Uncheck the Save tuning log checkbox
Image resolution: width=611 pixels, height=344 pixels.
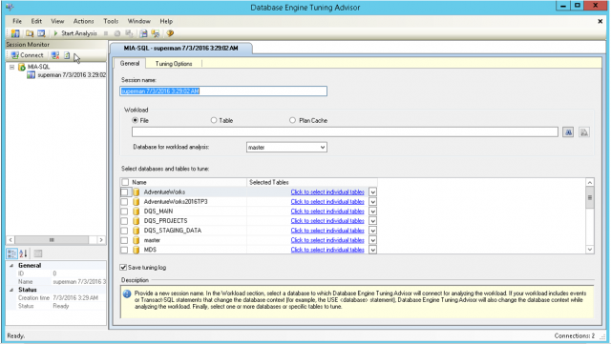(123, 268)
